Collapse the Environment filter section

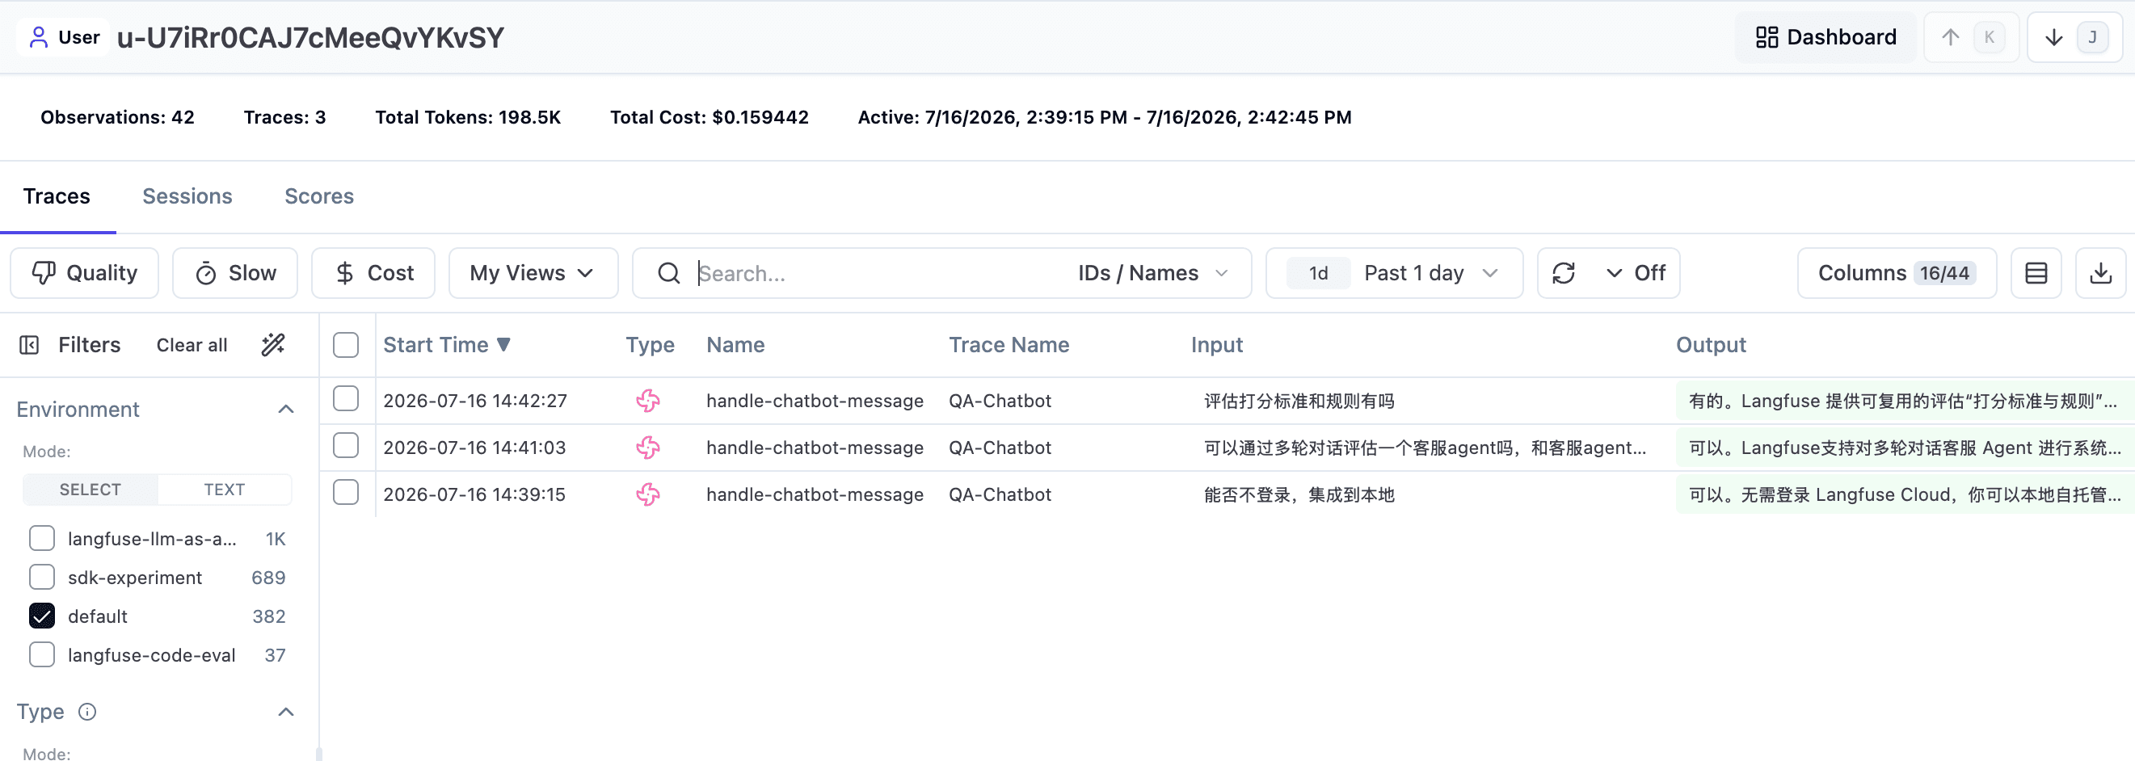pyautogui.click(x=286, y=409)
